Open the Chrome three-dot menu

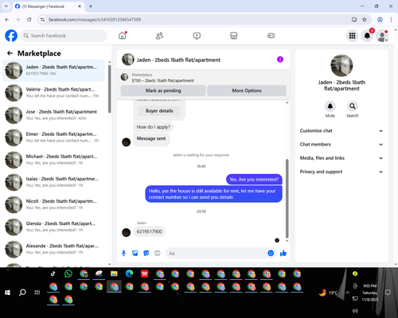click(391, 20)
